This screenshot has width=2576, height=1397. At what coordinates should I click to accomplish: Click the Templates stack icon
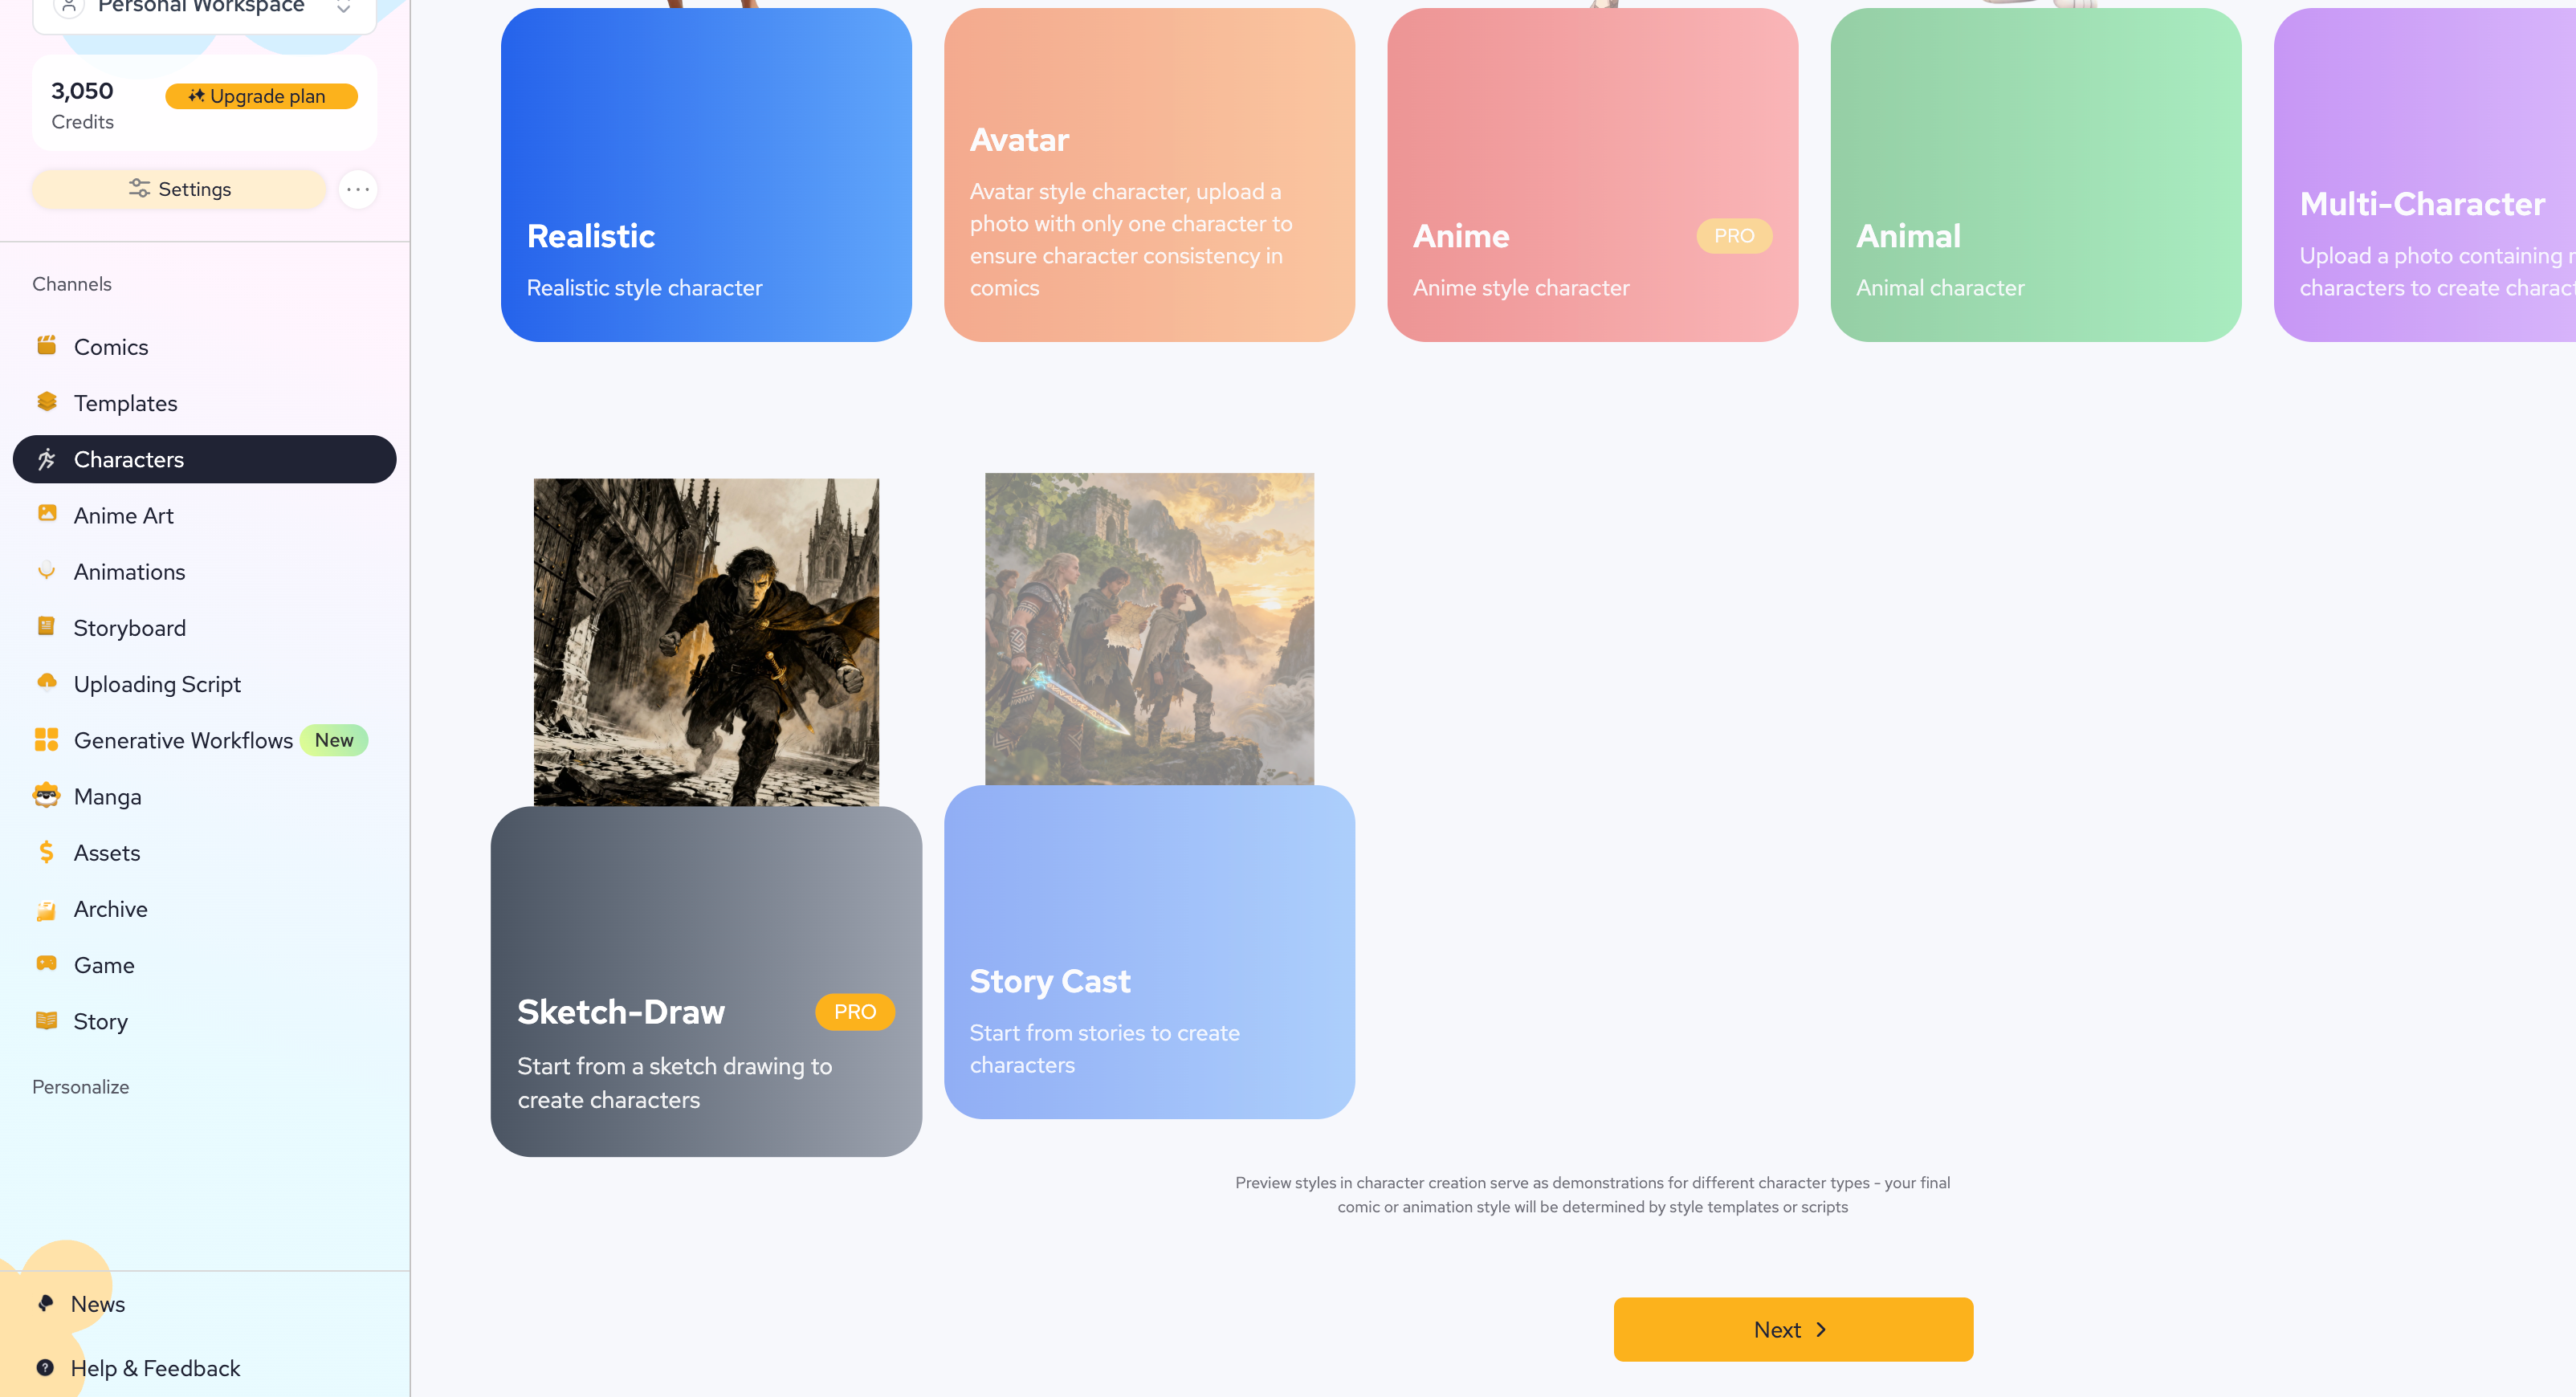point(47,402)
